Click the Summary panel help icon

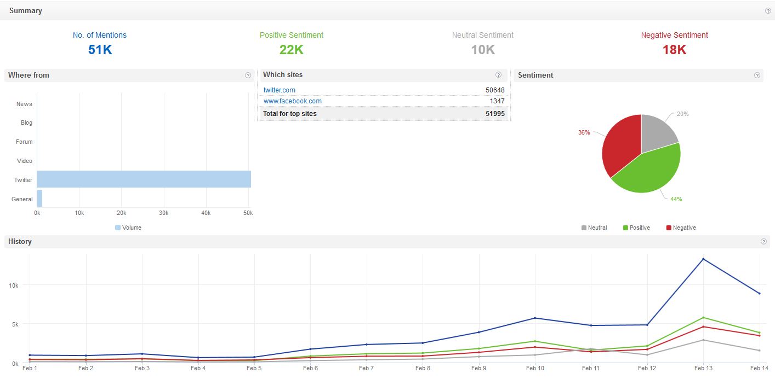point(768,11)
